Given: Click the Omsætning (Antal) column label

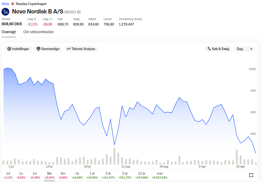Looking at the screenshot, I should [x=130, y=19].
